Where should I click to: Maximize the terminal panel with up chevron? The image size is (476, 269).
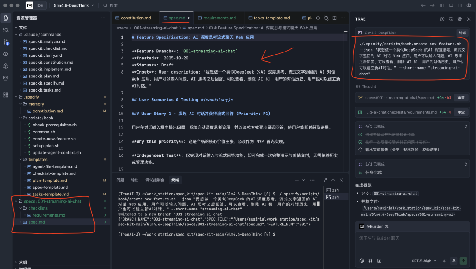[333, 180]
